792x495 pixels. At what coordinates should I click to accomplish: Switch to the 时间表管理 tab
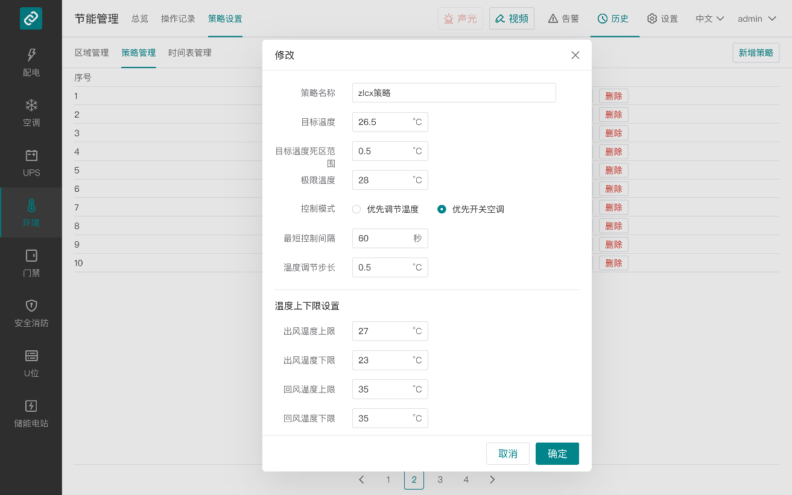click(190, 52)
